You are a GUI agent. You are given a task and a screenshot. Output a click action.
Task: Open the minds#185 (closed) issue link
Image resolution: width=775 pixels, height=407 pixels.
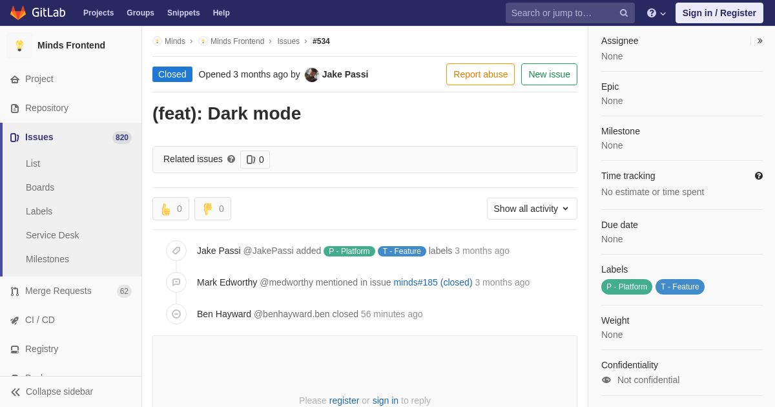433,282
